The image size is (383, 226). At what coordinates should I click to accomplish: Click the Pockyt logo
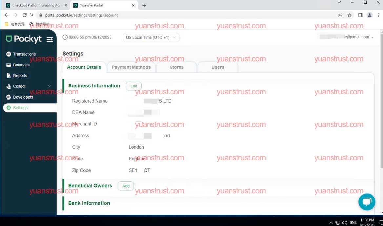(x=24, y=39)
